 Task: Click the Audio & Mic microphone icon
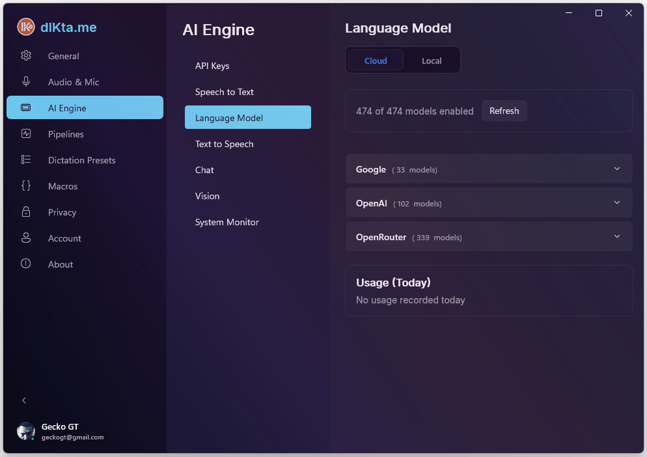[x=26, y=82]
